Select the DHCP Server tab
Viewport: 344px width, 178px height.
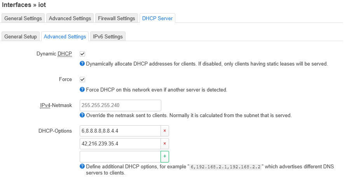pos(157,18)
